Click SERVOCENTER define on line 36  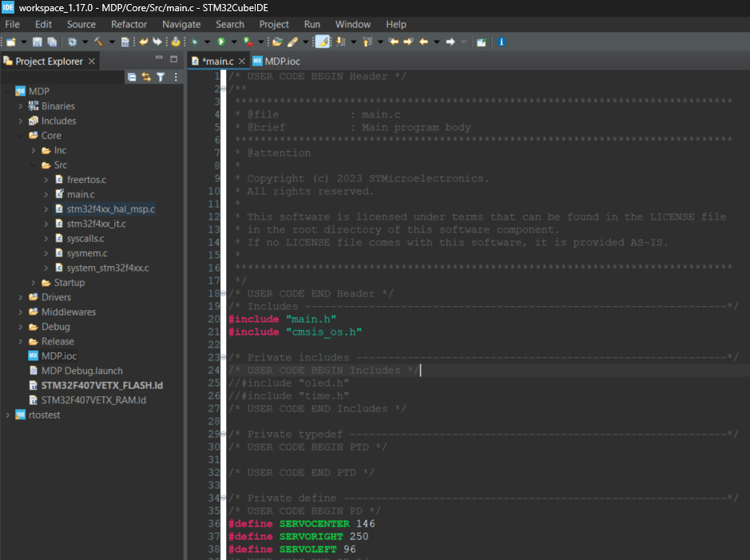point(314,524)
